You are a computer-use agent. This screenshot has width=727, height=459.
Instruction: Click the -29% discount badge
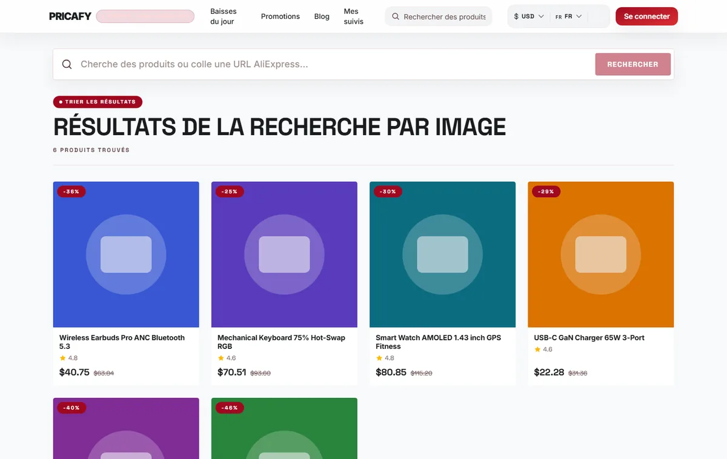coord(546,191)
